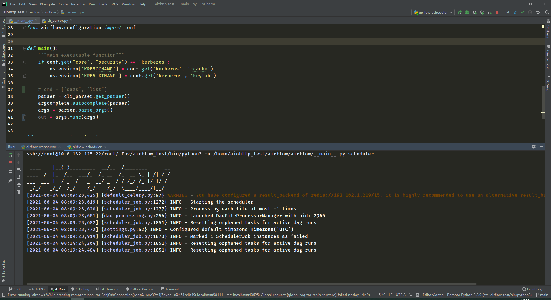Fold marker at line 41 end of main
Screen dimensions: 551x300
25,117
